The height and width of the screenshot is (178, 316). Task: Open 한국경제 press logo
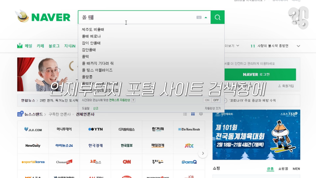pos(95,145)
